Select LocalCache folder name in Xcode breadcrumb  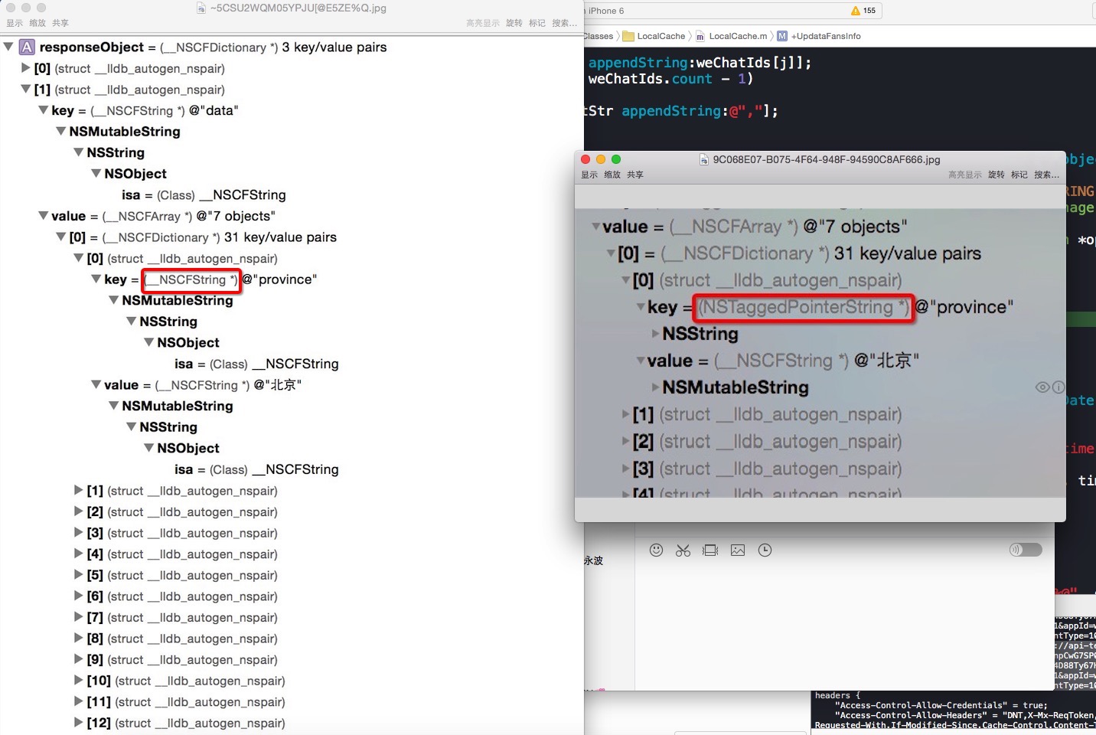click(x=661, y=36)
